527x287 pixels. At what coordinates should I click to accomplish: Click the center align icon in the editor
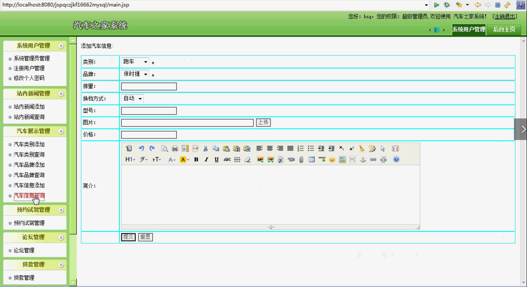(270, 149)
